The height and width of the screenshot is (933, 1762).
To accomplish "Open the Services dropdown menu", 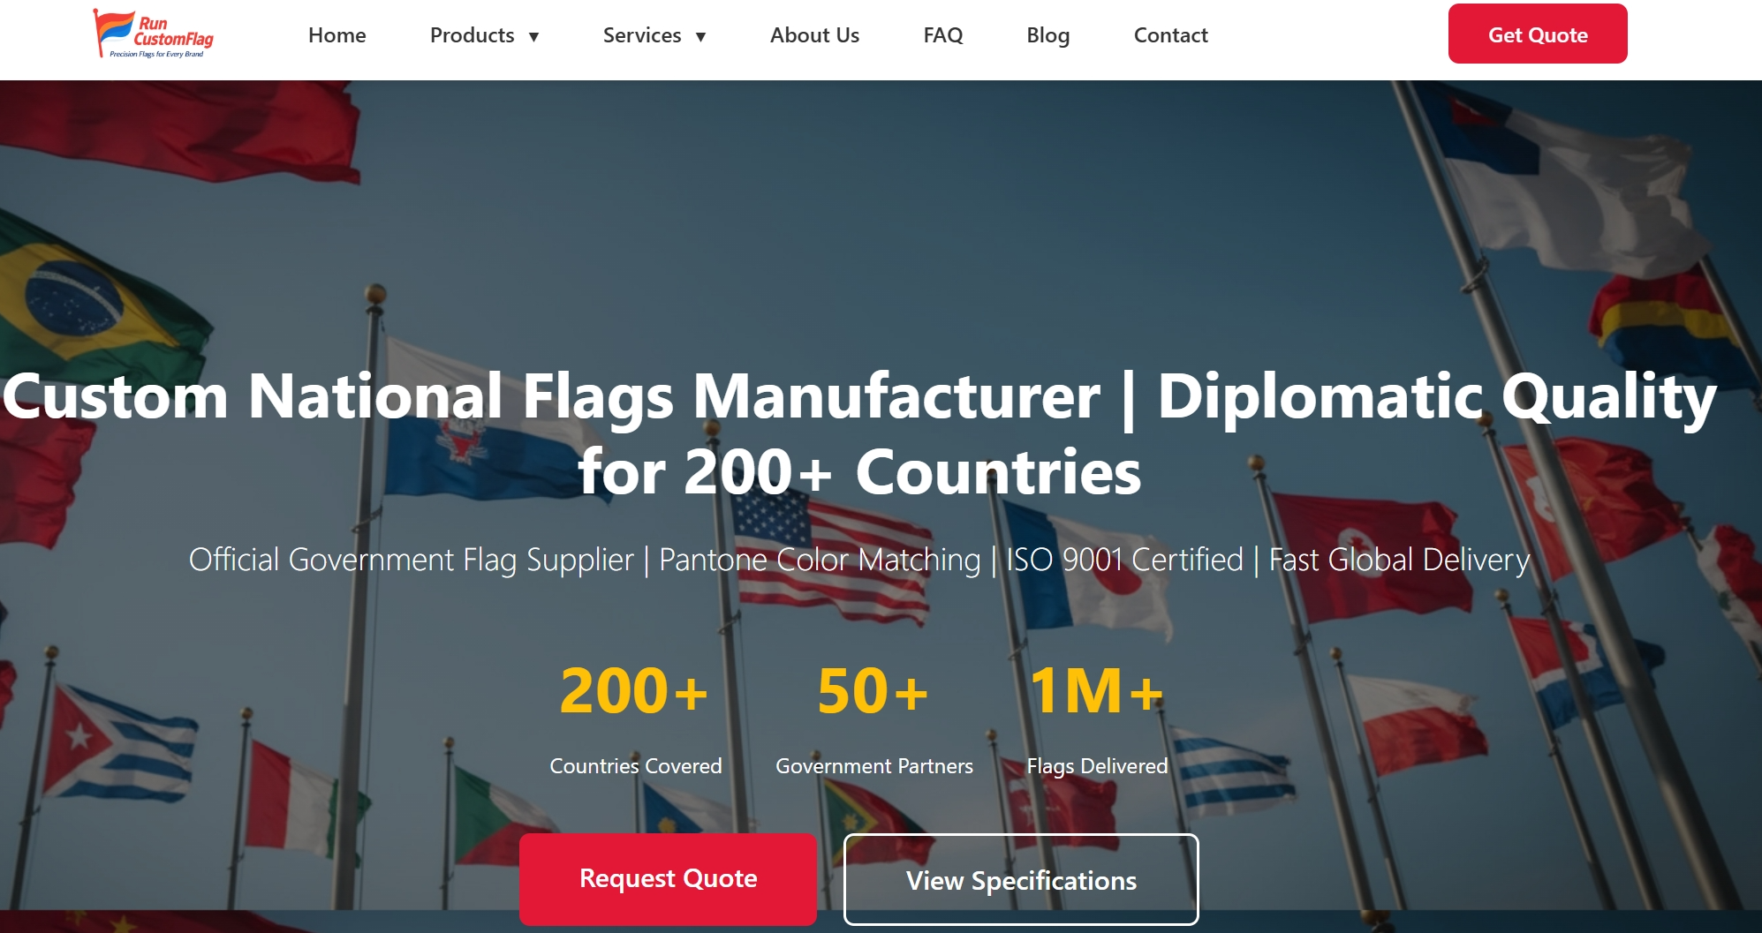I will (642, 35).
